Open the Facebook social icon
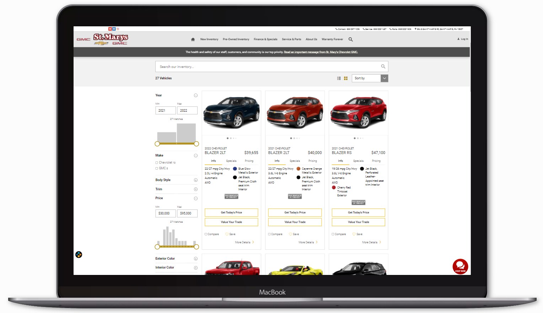 pyautogui.click(x=114, y=29)
